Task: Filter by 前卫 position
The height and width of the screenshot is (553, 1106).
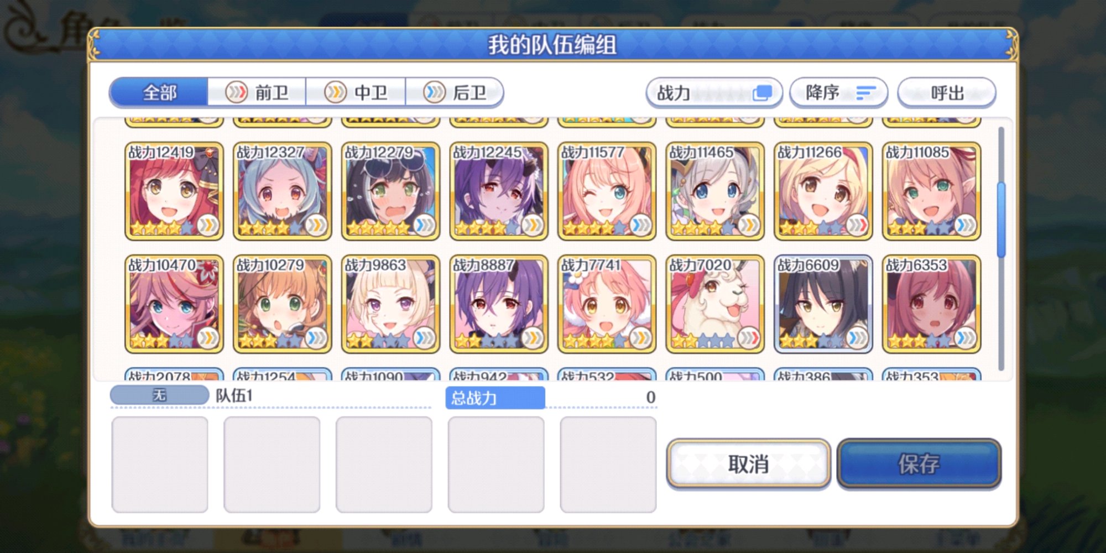Action: click(x=257, y=92)
